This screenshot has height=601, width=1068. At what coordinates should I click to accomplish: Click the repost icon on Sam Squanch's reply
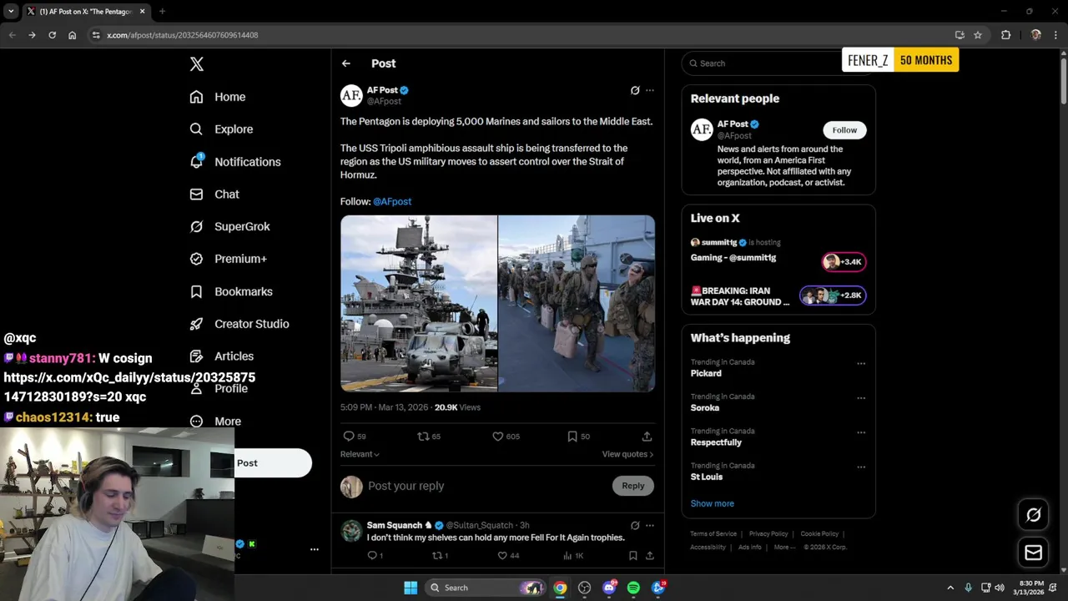coord(436,555)
